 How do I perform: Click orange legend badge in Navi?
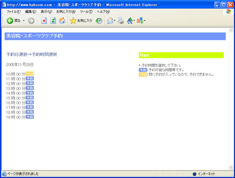[x=143, y=75]
